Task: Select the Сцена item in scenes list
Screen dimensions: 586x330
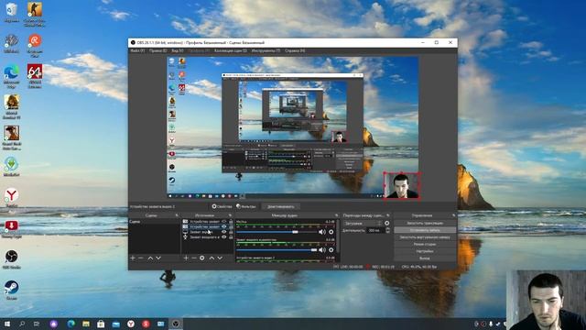Action: pyautogui.click(x=154, y=222)
